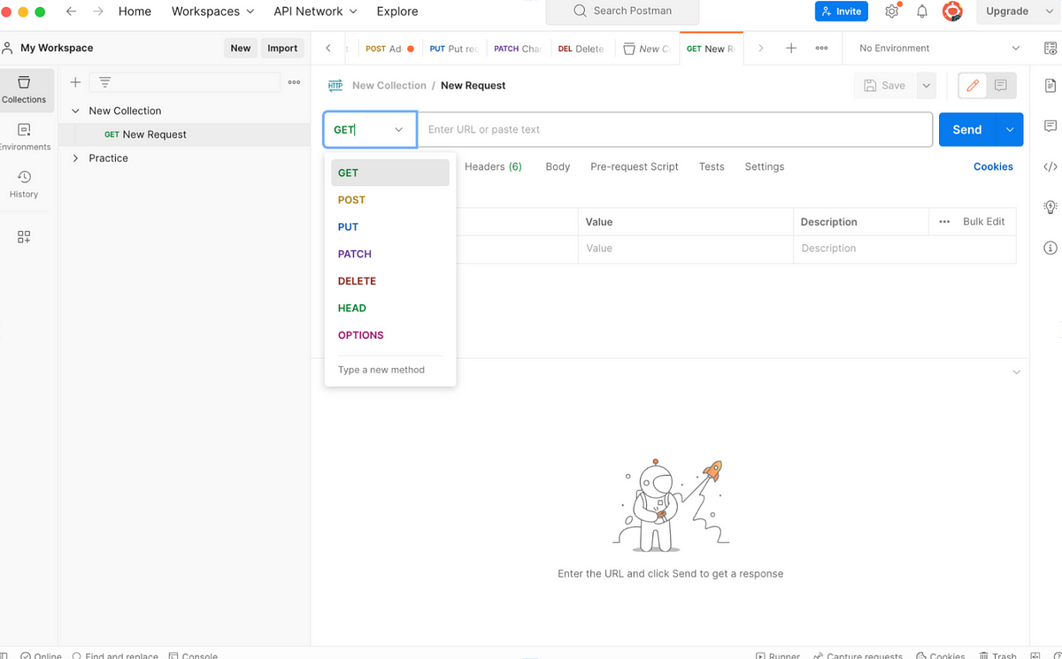The width and height of the screenshot is (1062, 659).
Task: Select DELETE method from list
Action: tap(389, 281)
